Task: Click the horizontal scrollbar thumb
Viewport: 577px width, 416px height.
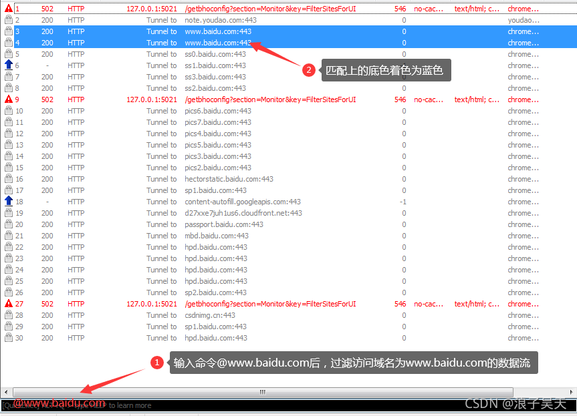Action: 263,392
